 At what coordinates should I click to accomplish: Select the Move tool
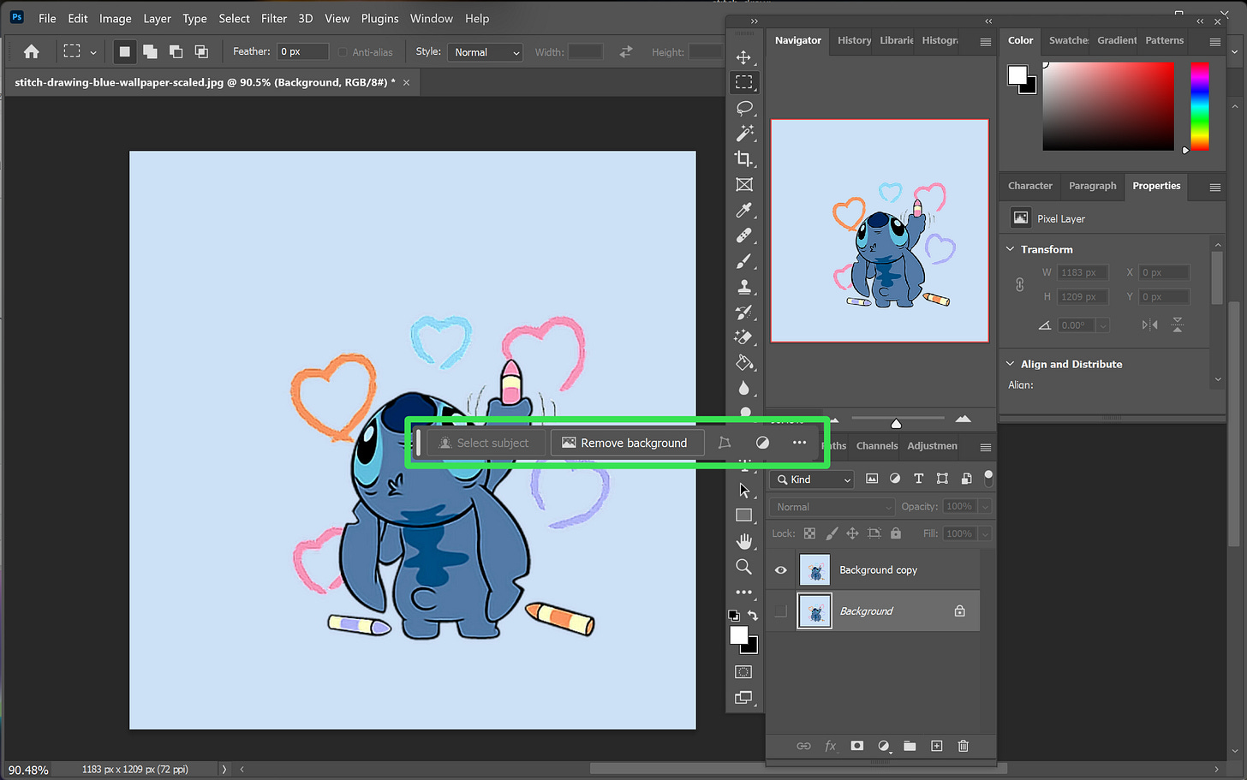click(x=743, y=57)
